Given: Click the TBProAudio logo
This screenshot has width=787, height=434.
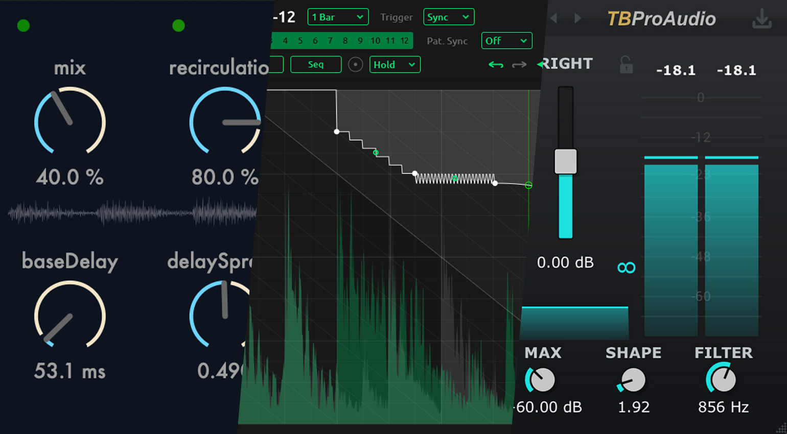Looking at the screenshot, I should [661, 18].
